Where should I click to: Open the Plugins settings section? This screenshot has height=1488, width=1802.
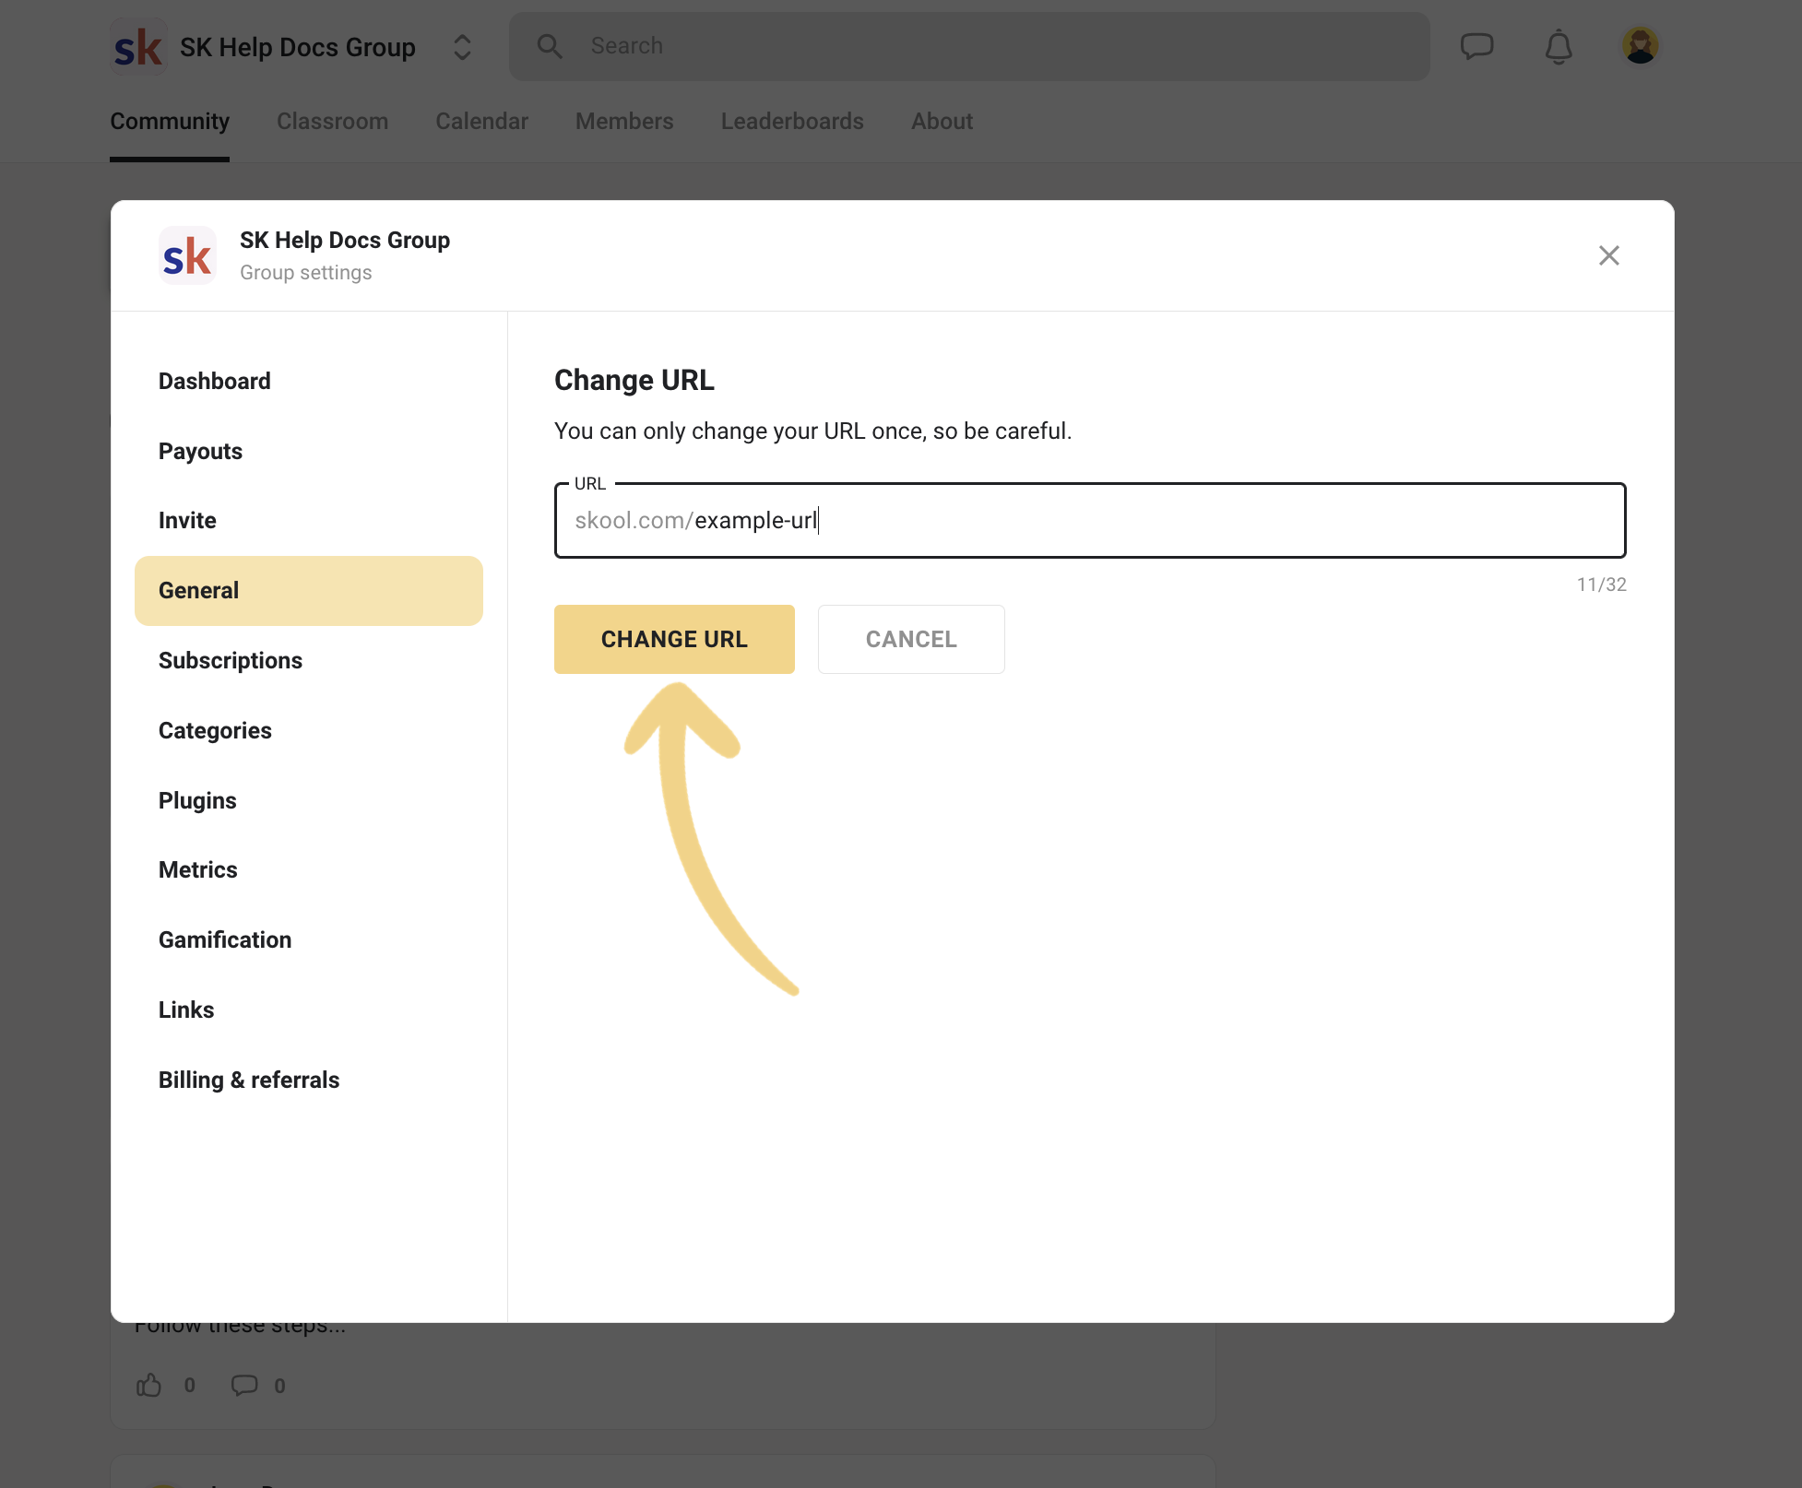point(197,800)
